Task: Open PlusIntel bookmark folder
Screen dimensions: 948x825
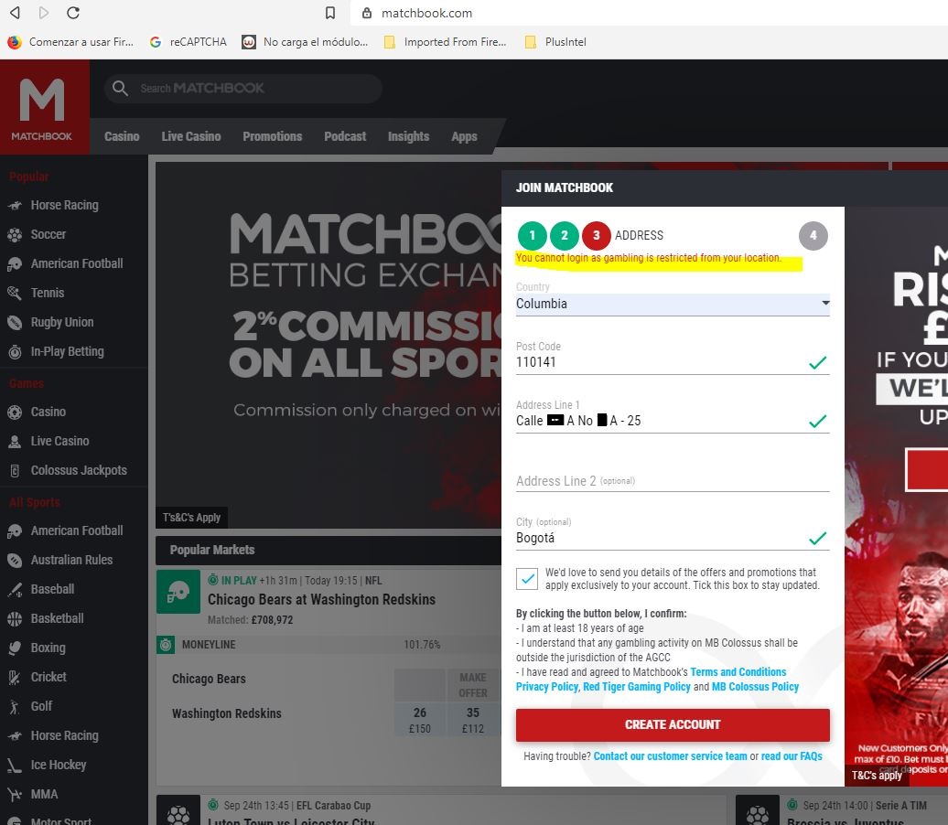Action: 555,42
